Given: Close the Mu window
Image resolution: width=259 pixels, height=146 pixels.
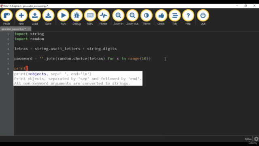Looking at the screenshot, I should pos(255,6).
